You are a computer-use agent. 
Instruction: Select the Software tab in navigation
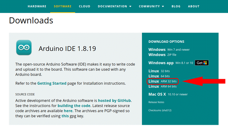(x=63, y=7)
